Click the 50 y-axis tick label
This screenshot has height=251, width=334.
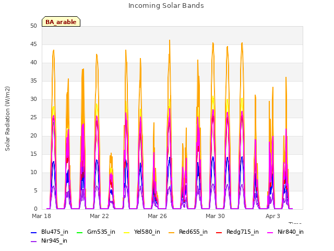pyautogui.click(x=33, y=26)
